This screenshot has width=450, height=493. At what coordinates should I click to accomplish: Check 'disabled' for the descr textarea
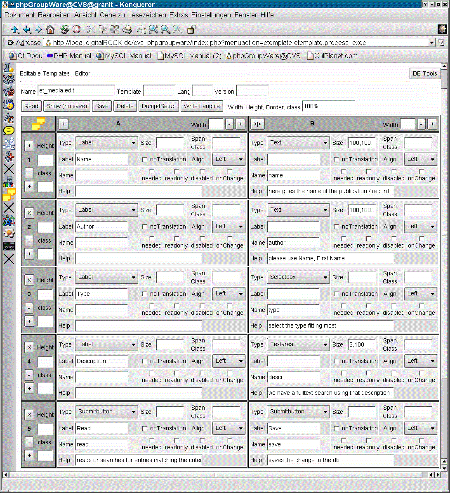[x=394, y=373]
